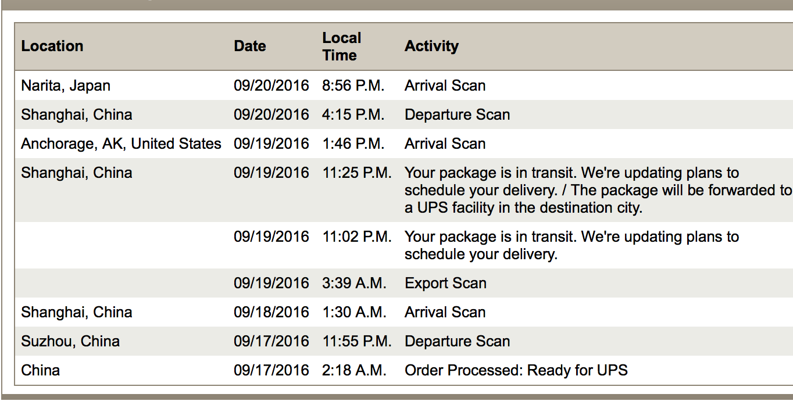Select the Narita, Japan location cell
The width and height of the screenshot is (793, 401).
coord(66,86)
